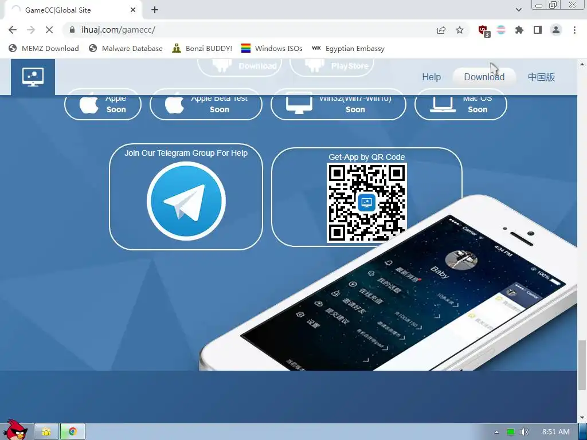Viewport: 587px width, 440px height.
Task: Open the MEMZ Download bookmark
Action: [44, 48]
